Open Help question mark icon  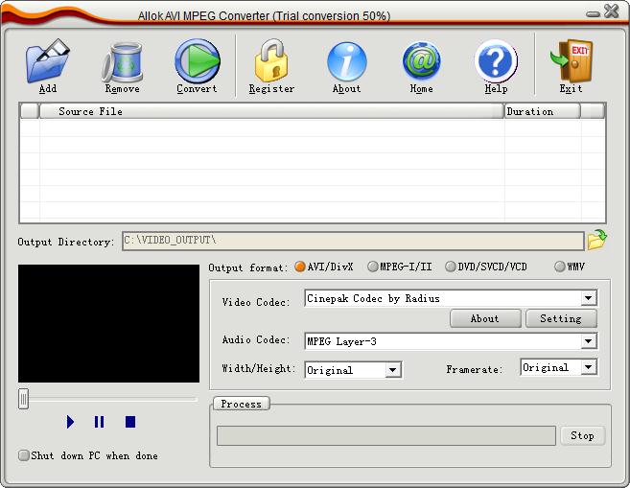pos(496,61)
